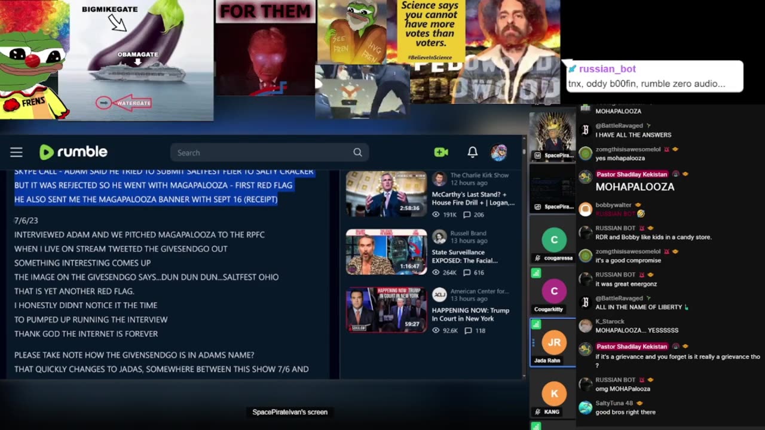The image size is (765, 430).
Task: Click the search magnifier icon
Action: coord(357,152)
